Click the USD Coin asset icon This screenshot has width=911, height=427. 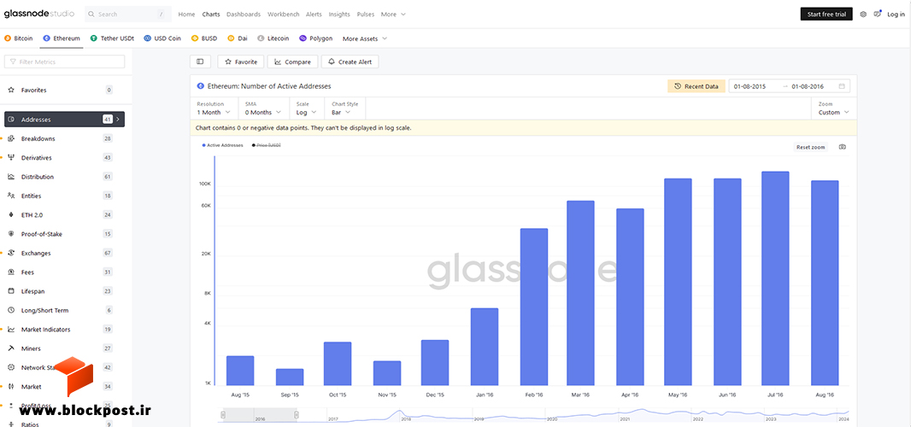148,38
